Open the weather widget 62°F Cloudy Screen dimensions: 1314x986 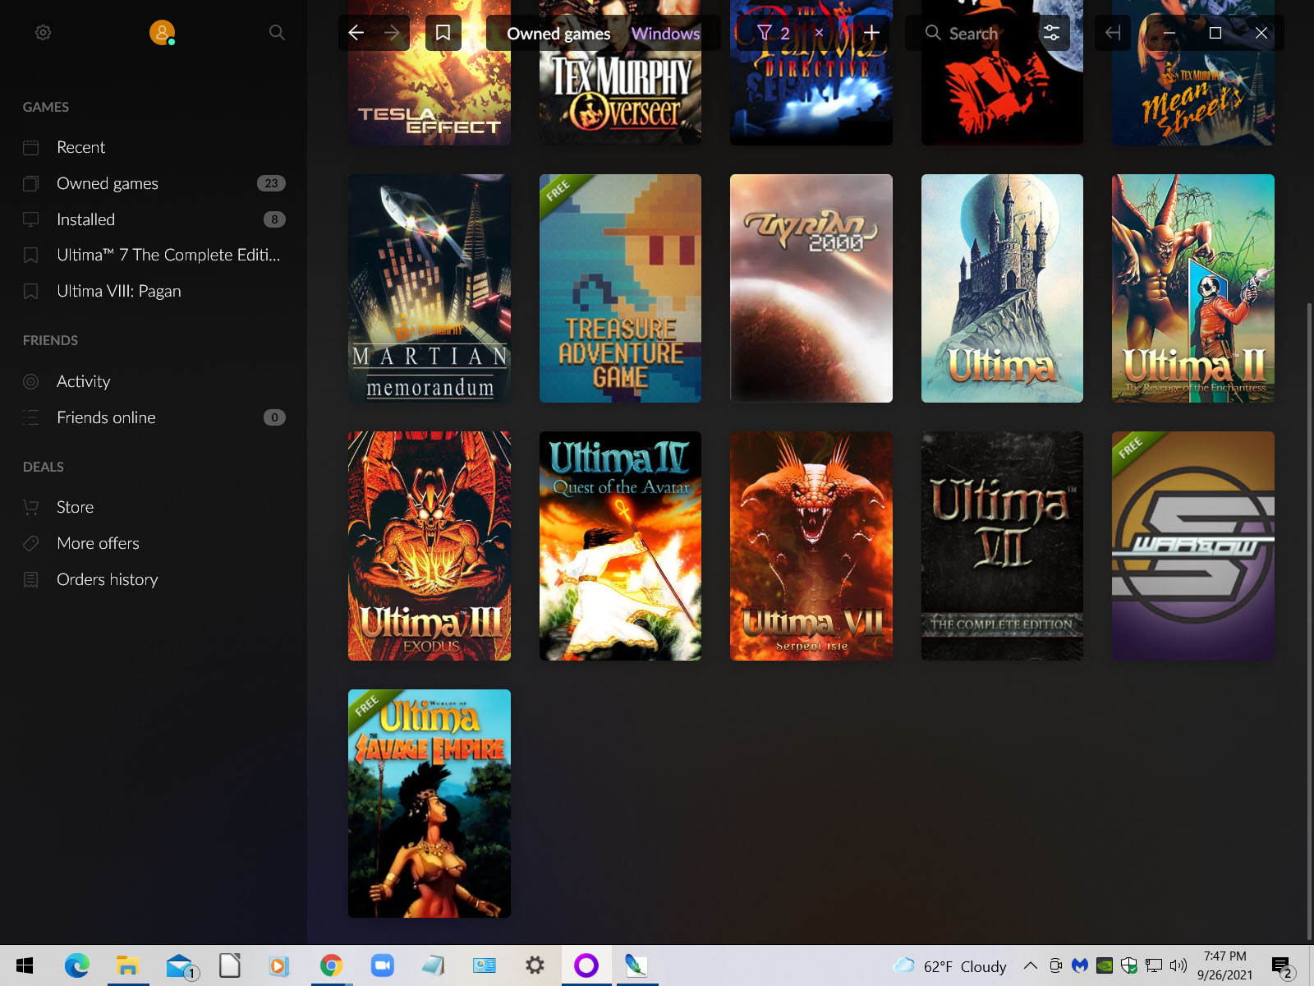[949, 966]
